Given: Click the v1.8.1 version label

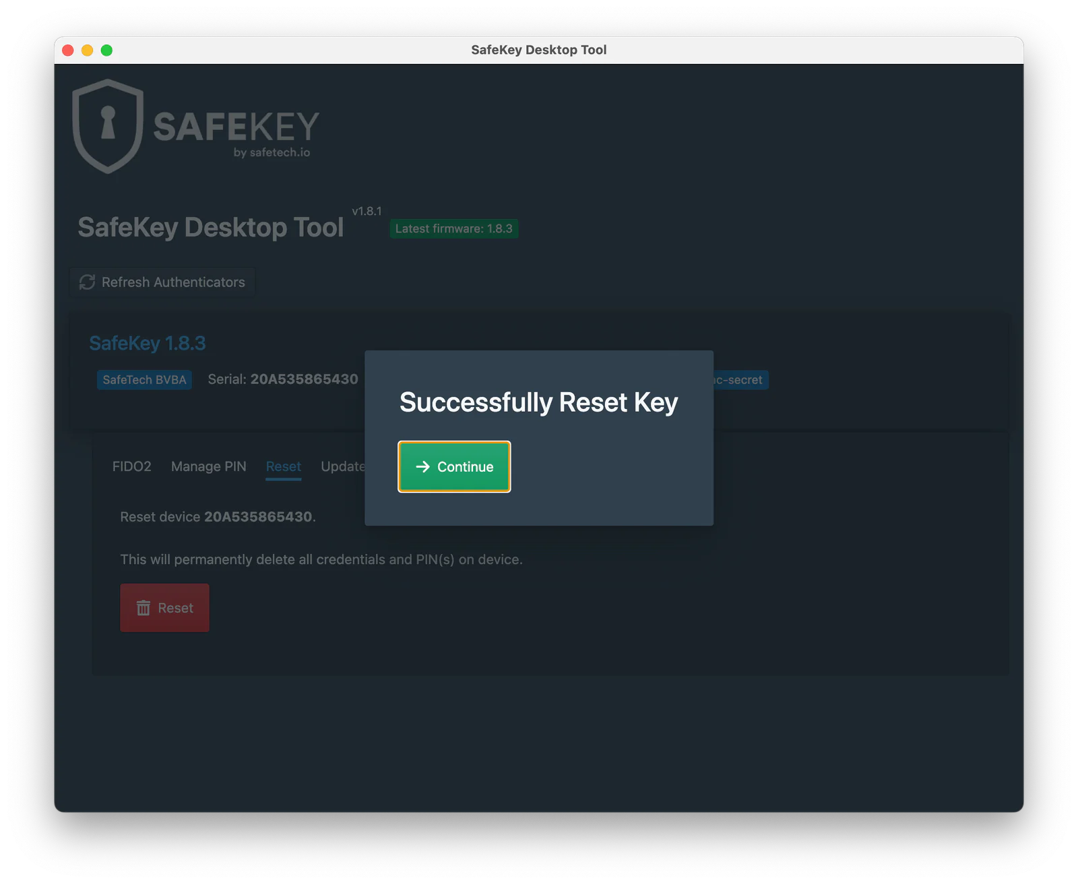Looking at the screenshot, I should click(367, 211).
